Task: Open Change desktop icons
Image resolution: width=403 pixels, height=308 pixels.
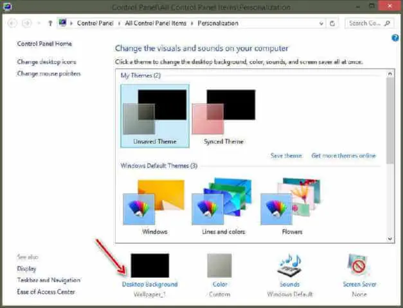Action: click(46, 62)
